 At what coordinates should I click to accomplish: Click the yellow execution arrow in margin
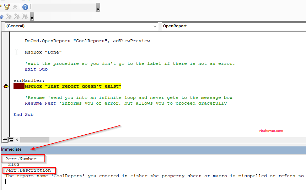coord(6,86)
